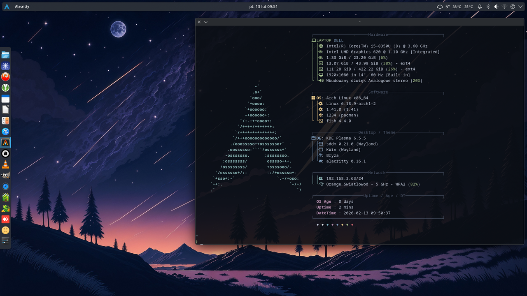The image size is (527, 296).
Task: Open the file manager from the dock
Action: [x=5, y=55]
